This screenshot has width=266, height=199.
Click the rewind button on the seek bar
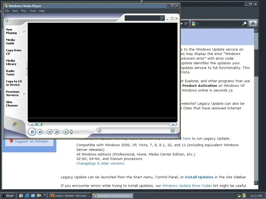32,125
